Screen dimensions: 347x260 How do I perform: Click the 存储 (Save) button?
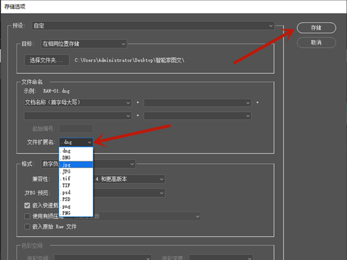click(x=316, y=27)
